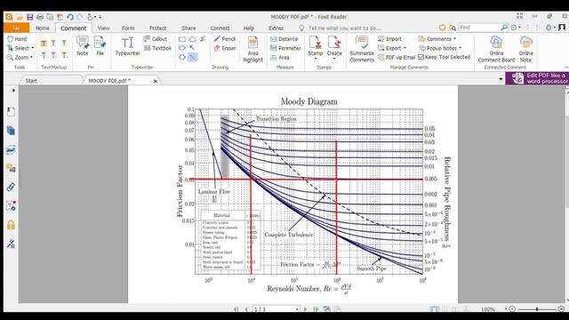The image size is (569, 320).
Task: Click the zoom slider handle
Action: tap(537, 309)
